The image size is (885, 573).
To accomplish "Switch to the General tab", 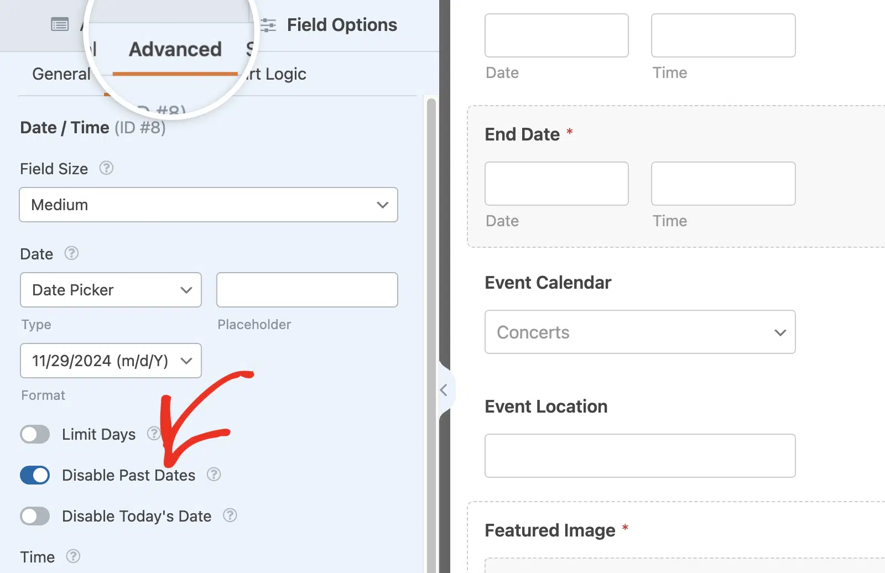I will 61,74.
